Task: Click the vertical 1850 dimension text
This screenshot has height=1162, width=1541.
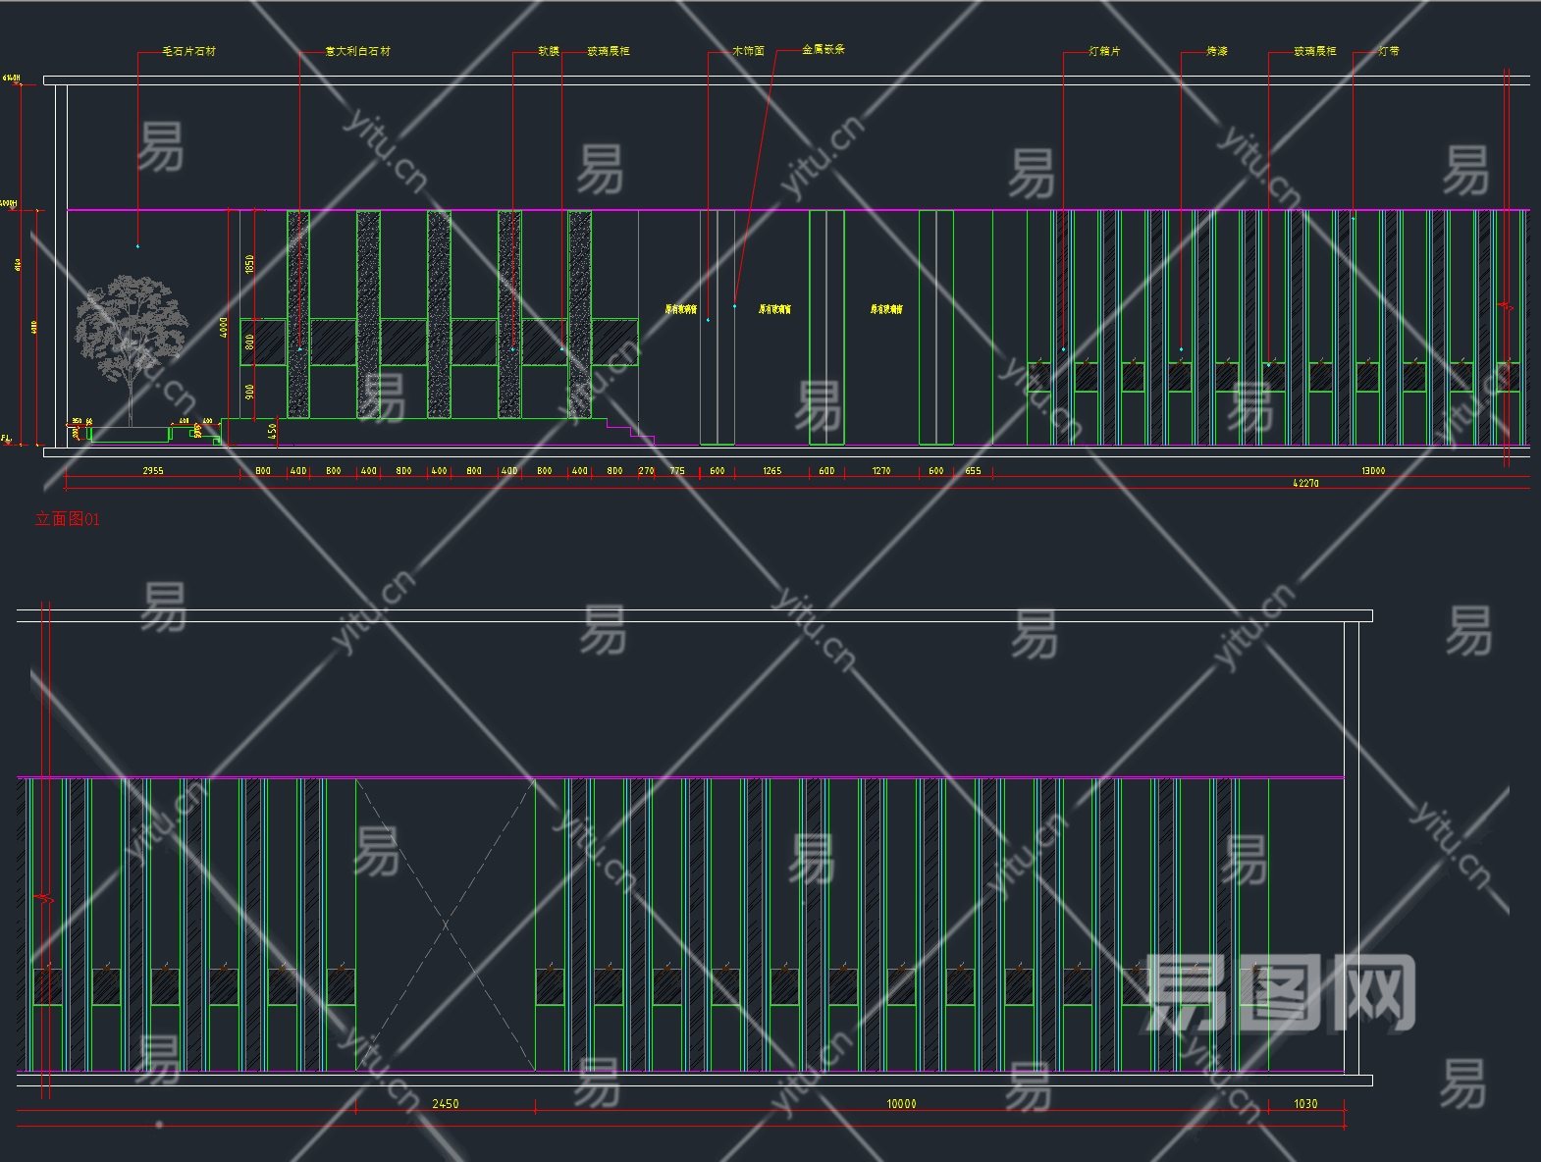Action: pos(250,264)
